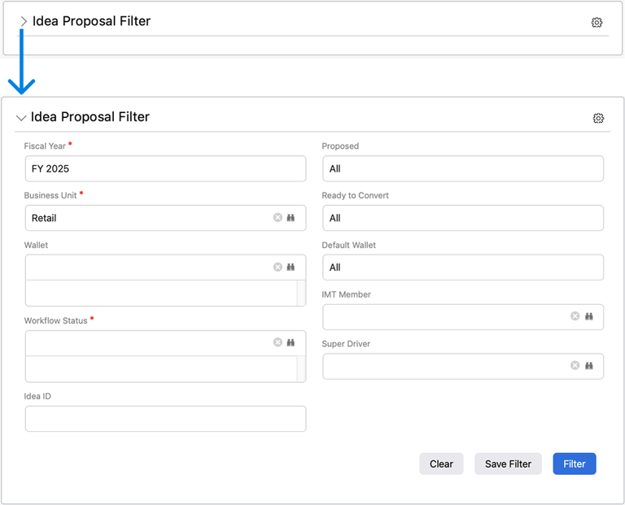Open the Wallet lookup binoculars icon
This screenshot has width=625, height=505.
click(x=291, y=267)
